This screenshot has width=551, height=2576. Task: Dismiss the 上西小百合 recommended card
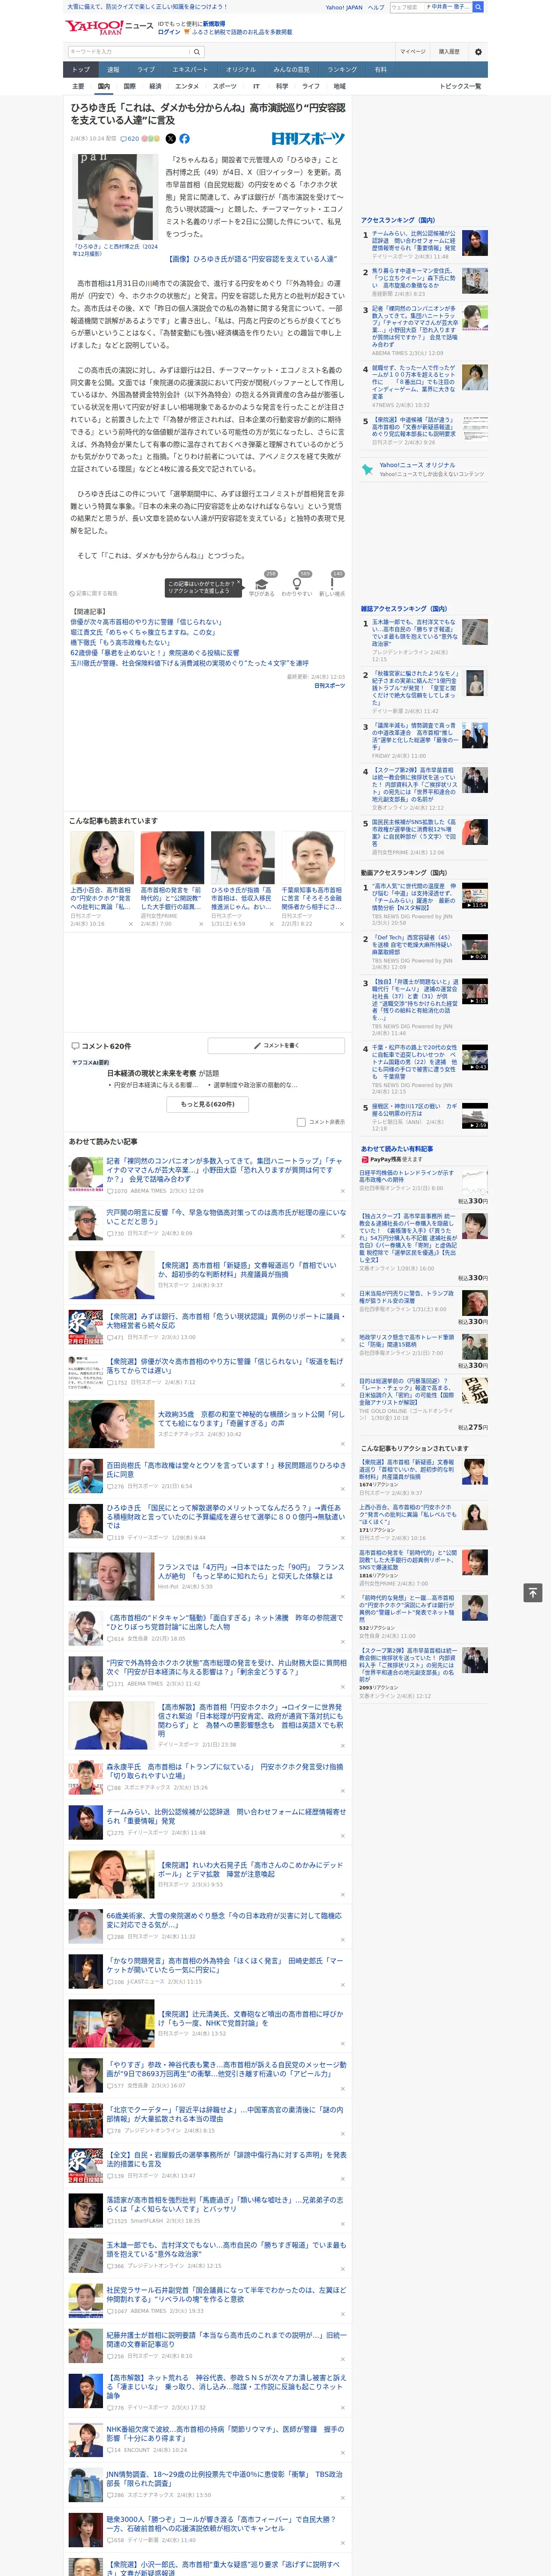(130, 924)
